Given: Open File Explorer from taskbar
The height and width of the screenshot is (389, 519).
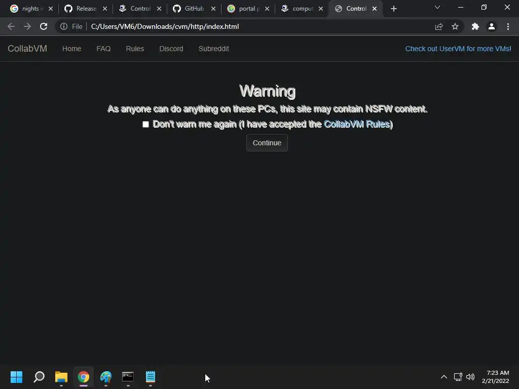Looking at the screenshot, I should [x=61, y=377].
